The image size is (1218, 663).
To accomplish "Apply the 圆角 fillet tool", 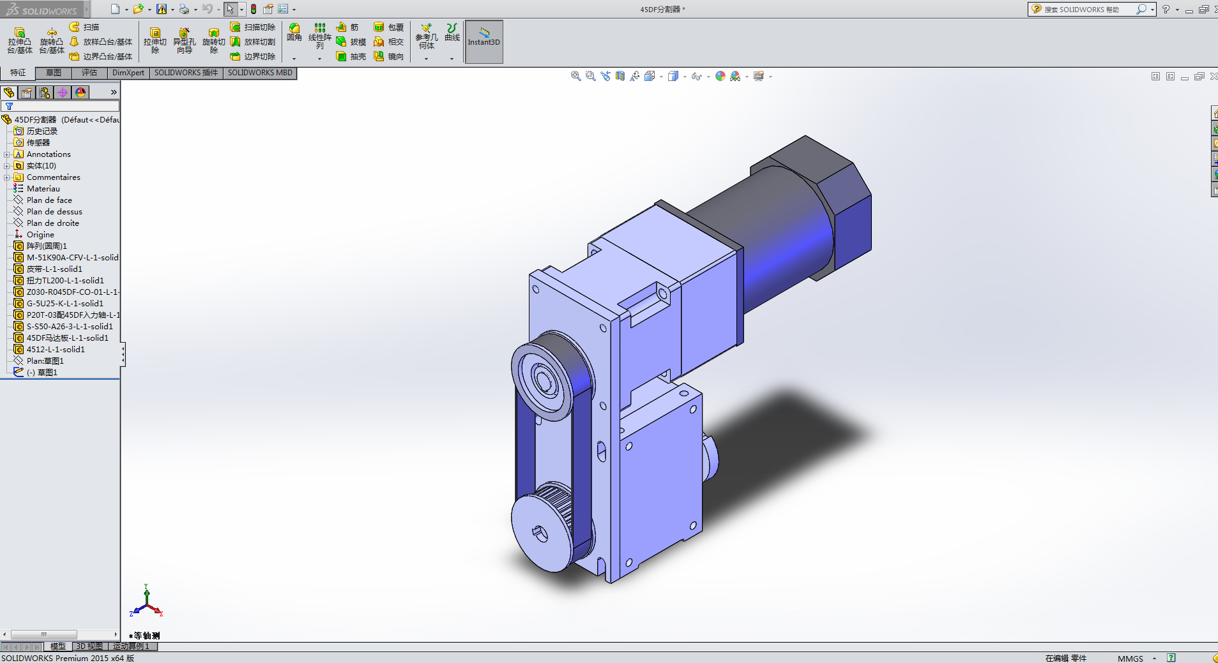I will pyautogui.click(x=294, y=33).
